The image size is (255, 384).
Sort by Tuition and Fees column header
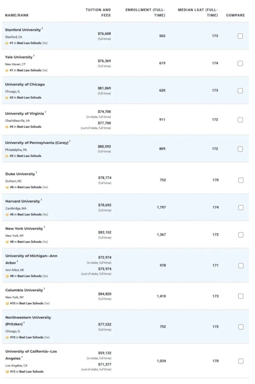click(x=98, y=12)
